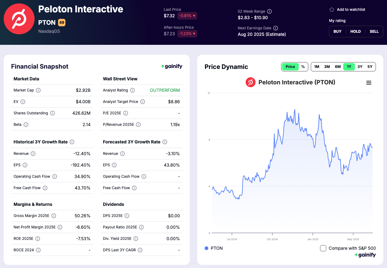The image size is (387, 268).
Task: Click info icon beside Forecasted 3Y Growth Rate
Action: point(165,142)
